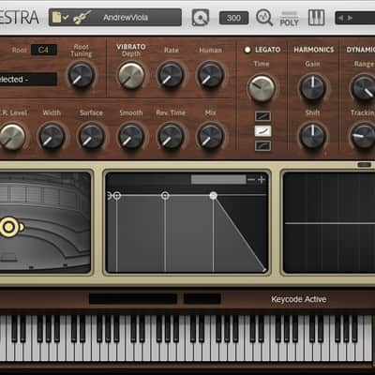Open the preset file browser icon
The height and width of the screenshot is (375, 375).
60,17
